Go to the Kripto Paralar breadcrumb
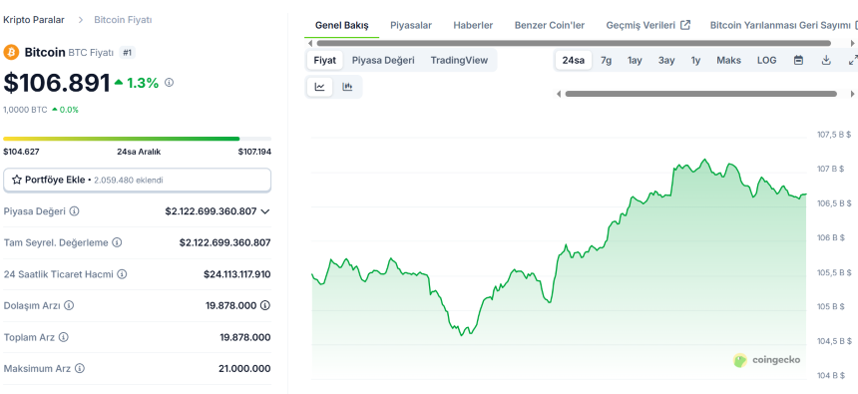This screenshot has width=858, height=394. pos(34,20)
